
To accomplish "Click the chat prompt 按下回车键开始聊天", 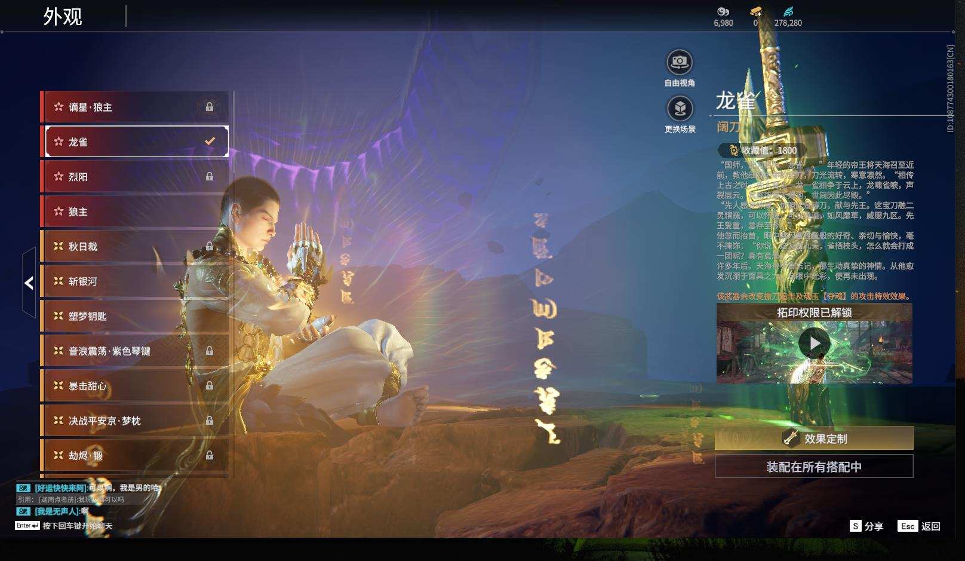I will (77, 526).
